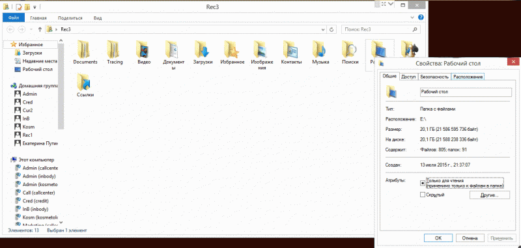Viewport: 521px width, 248px height.
Task: Click Отмена in properties dialog
Action: click(x=470, y=238)
